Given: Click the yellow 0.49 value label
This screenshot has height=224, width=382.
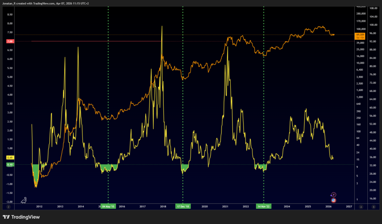Looking at the screenshot, I should tap(10, 158).
